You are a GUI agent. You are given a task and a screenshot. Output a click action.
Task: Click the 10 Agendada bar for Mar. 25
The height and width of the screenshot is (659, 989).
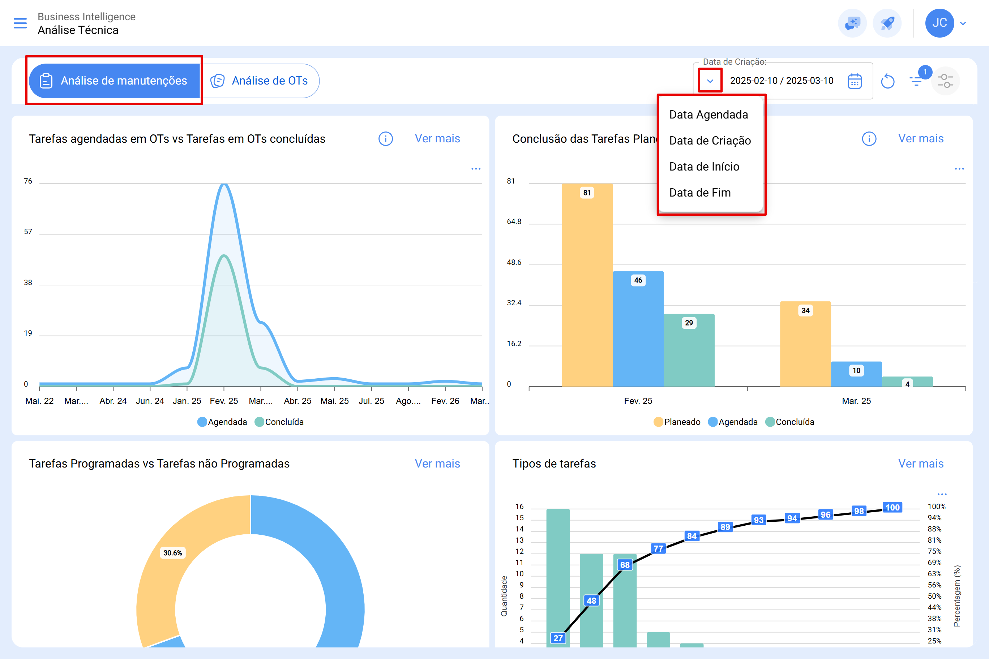[856, 374]
